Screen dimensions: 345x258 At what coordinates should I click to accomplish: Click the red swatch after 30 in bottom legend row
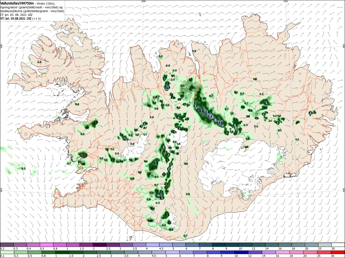(x=338, y=252)
